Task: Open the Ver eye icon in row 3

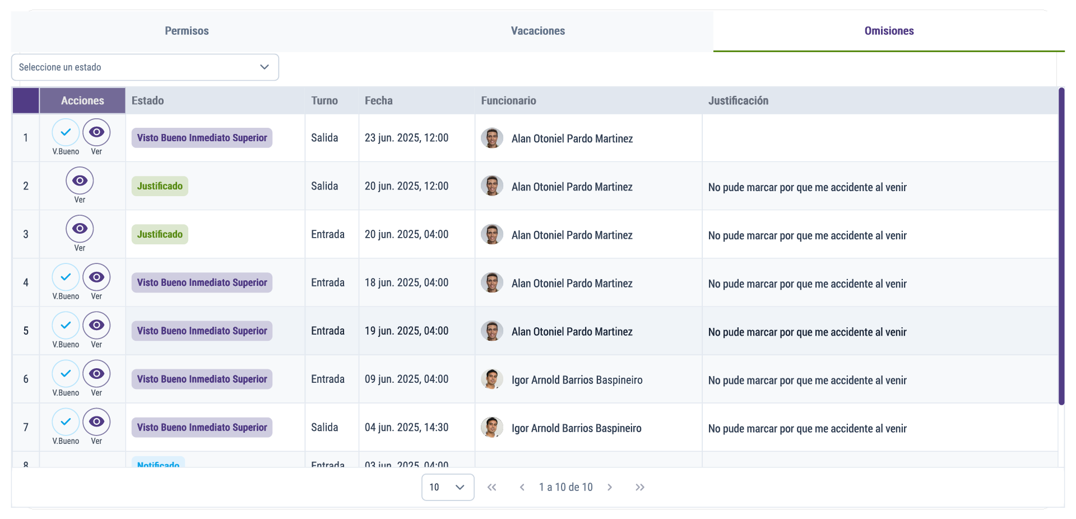Action: point(80,229)
